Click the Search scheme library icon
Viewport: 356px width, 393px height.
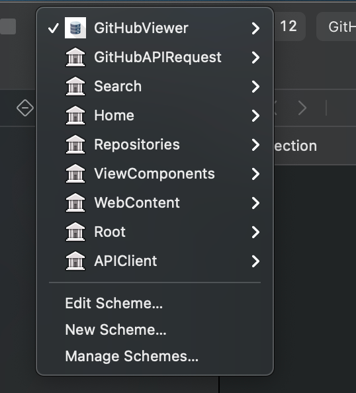(x=75, y=86)
